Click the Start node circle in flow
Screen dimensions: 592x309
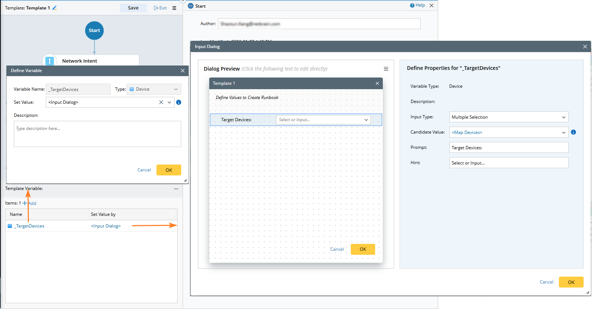[94, 31]
